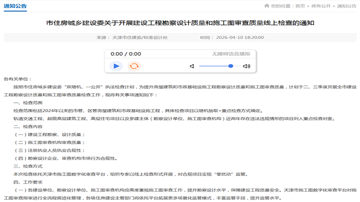Screen dimensions: 360x202
Task: Click the sentence beginning 检查范围包括2024年
Action: coord(139,111)
